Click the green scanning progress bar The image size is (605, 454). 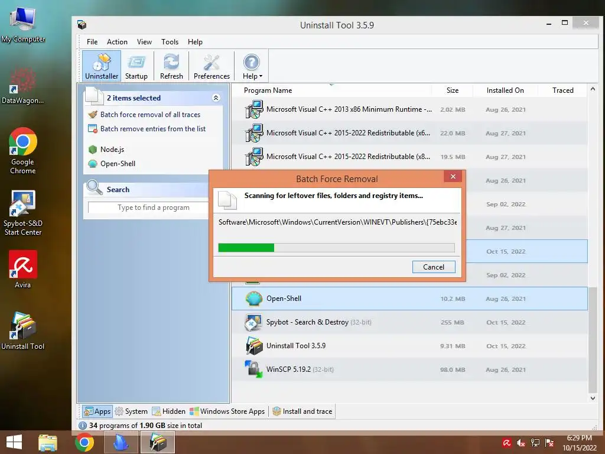point(246,248)
